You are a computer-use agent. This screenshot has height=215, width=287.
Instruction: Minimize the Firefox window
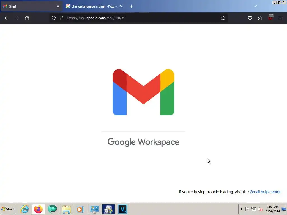[x=274, y=3]
